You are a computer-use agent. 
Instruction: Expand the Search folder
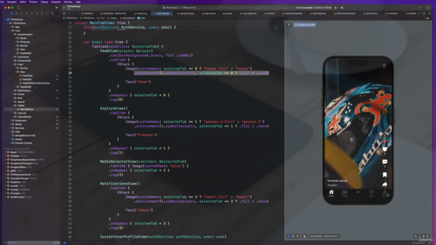click(13, 102)
